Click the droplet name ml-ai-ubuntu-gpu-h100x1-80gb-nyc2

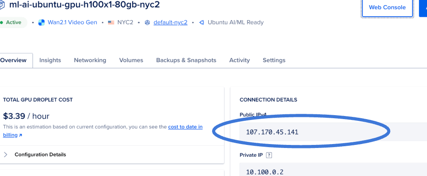(84, 5)
